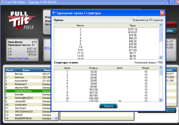Click down arrow of blinds structure scrollbar
Screen dimensions: 179x125
coord(161,100)
